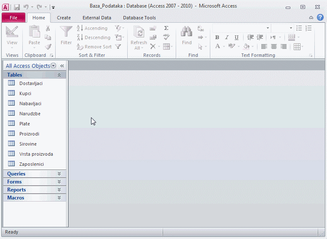
Task: Run the Spelling check icon
Action: (x=166, y=37)
